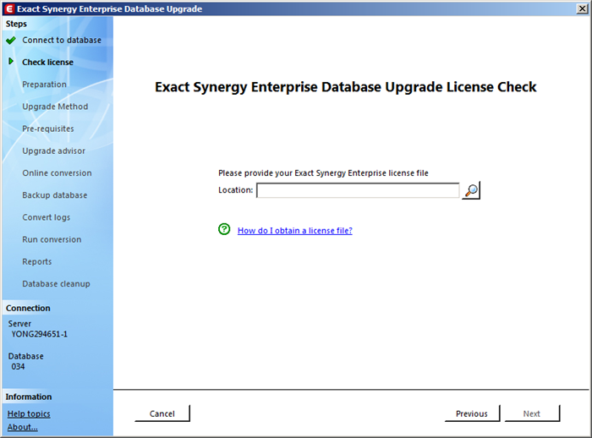Click the Information section header
592x438 pixels.
tap(29, 397)
